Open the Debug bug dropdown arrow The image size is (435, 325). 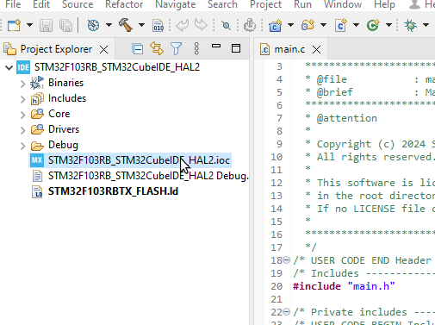426,25
